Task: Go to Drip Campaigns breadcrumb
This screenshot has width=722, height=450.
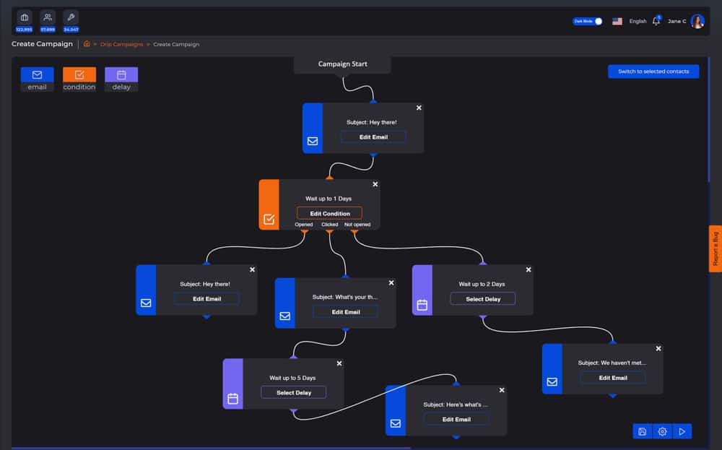Action: pyautogui.click(x=121, y=45)
